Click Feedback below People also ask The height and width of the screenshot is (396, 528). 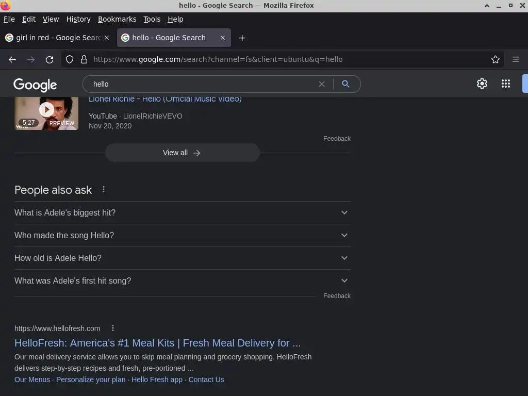click(337, 296)
